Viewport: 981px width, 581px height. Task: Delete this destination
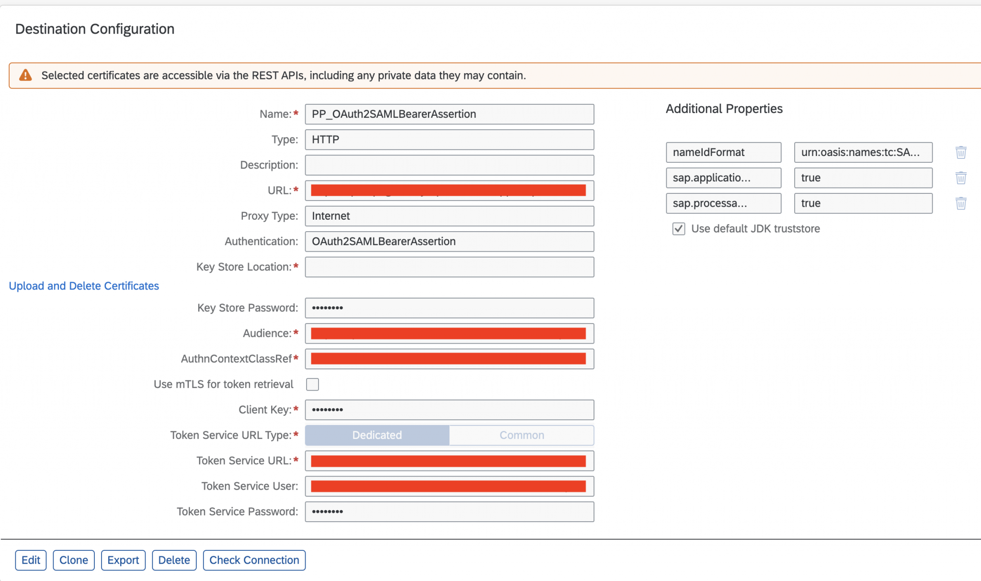[x=174, y=560]
